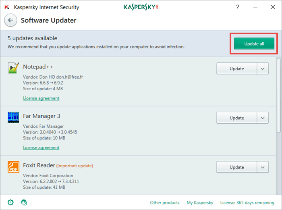Viewport: 282px width, 210px height.
Task: Open the support agent icon
Action: coord(24,202)
